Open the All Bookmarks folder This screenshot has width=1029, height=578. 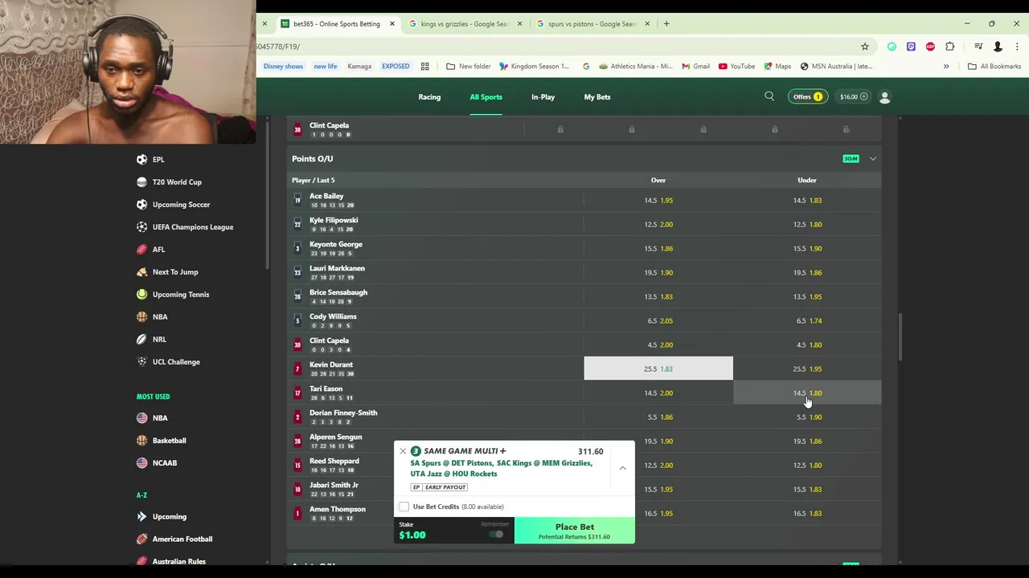coord(994,67)
